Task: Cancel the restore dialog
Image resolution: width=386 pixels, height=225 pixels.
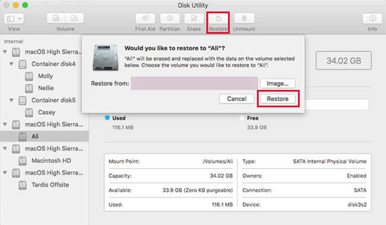Action: click(236, 99)
